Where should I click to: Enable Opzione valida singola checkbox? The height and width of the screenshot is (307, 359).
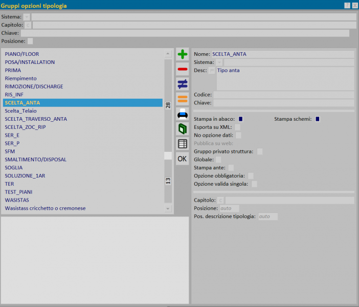pos(254,184)
